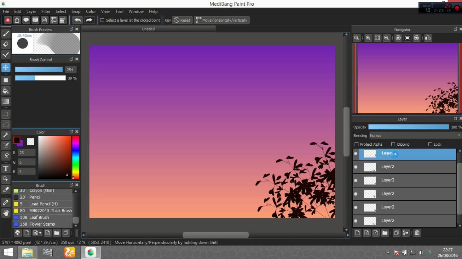Choose the Lasso select tool

click(6, 124)
